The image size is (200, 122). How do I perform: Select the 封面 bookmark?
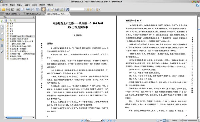pyautogui.click(x=11, y=24)
